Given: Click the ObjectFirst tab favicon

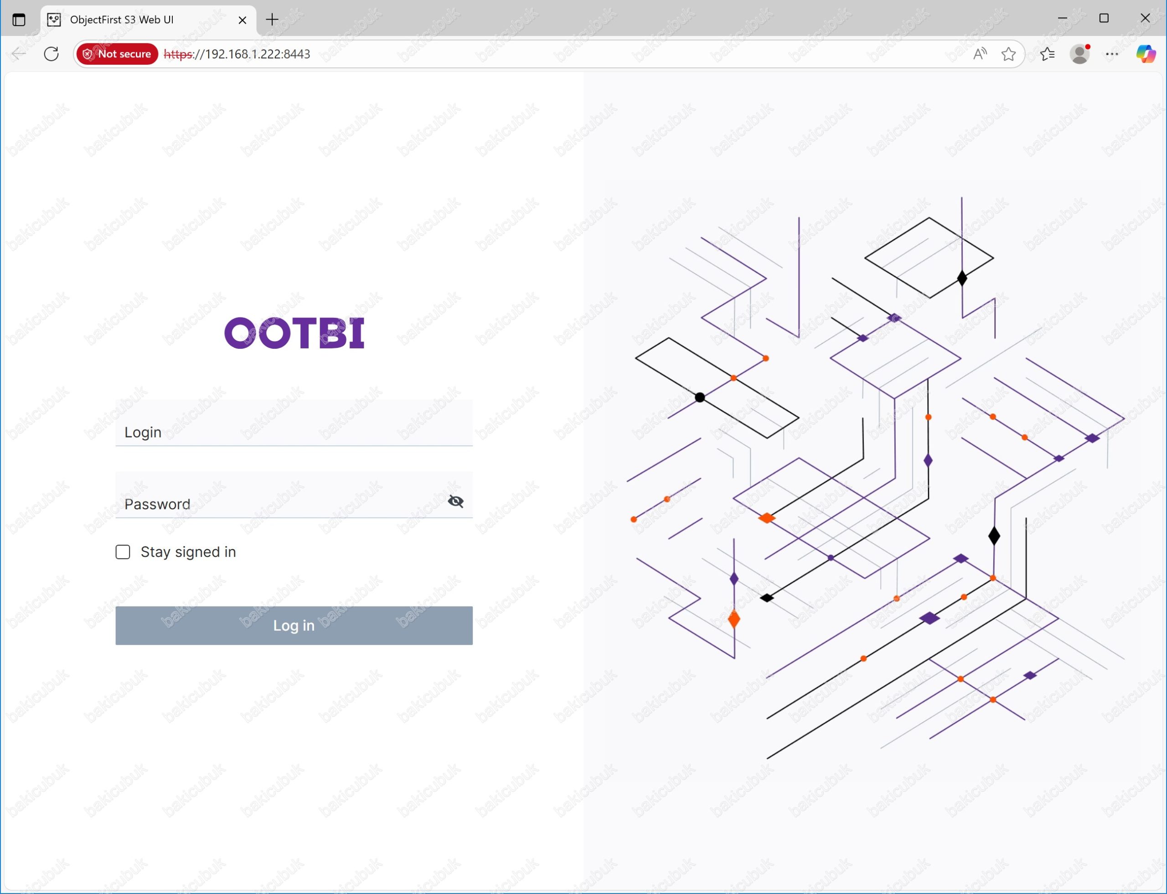Looking at the screenshot, I should click(54, 20).
